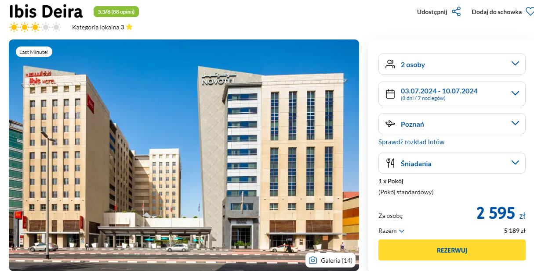Click the share icon next to Udostępnij

(x=456, y=12)
